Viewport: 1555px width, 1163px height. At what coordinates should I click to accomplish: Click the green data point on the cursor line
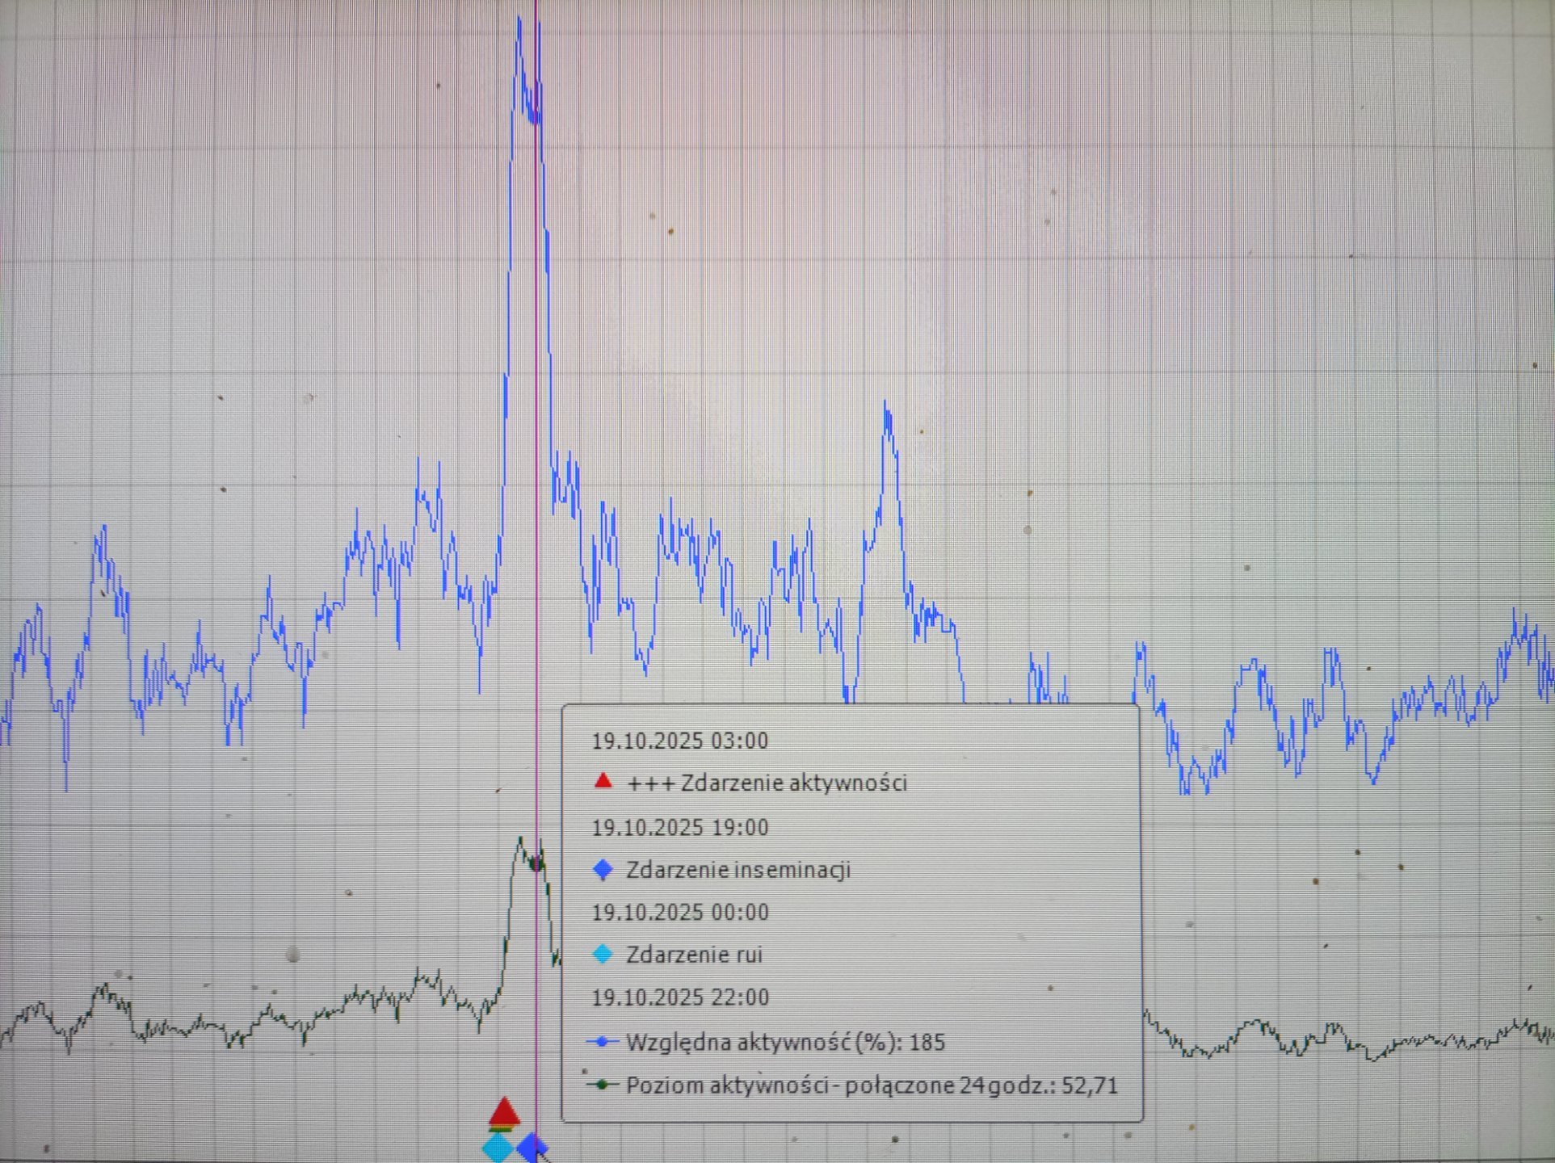(536, 864)
